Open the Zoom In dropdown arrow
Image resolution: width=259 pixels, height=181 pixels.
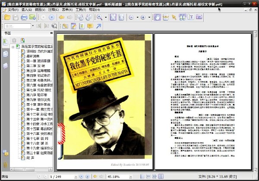(x=149, y=17)
